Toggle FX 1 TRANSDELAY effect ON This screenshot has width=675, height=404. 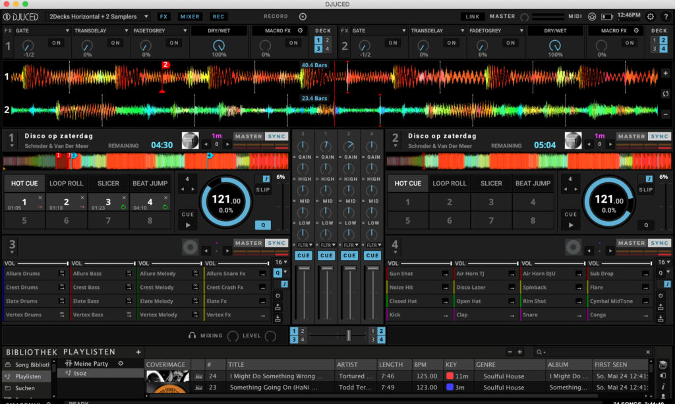[115, 43]
